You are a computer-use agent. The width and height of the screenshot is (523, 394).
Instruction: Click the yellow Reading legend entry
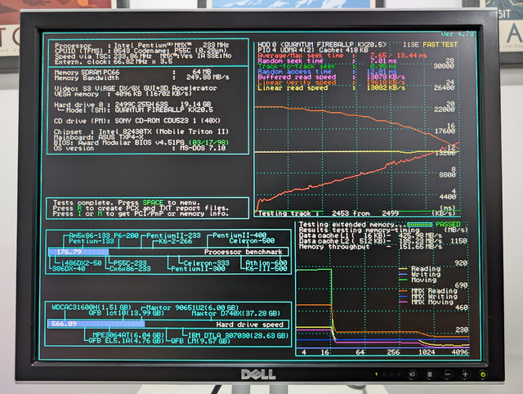[x=420, y=269]
